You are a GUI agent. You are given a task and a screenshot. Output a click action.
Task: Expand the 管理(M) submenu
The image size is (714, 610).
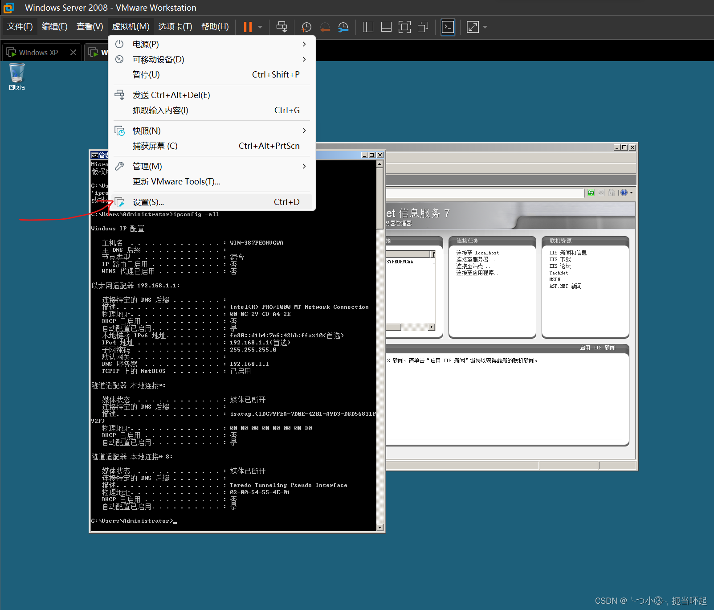[x=212, y=166]
